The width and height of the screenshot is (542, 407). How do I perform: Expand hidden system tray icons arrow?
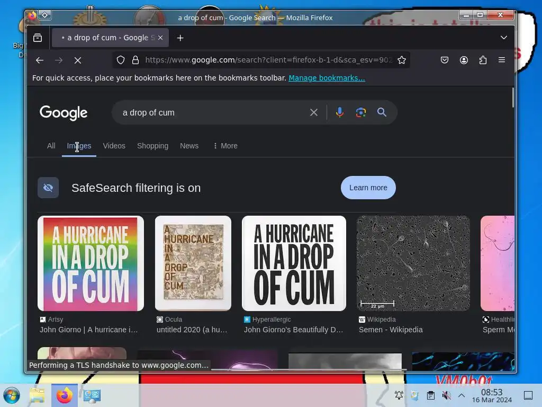[462, 395]
